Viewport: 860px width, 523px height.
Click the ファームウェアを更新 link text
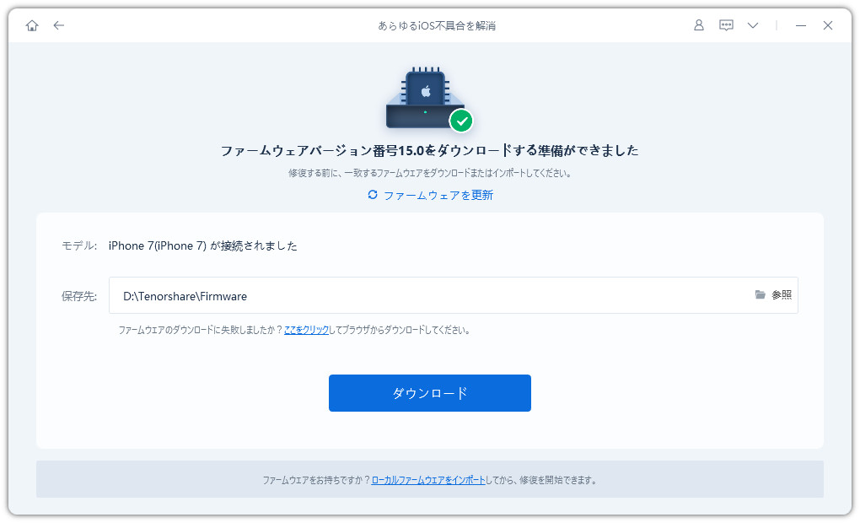438,196
